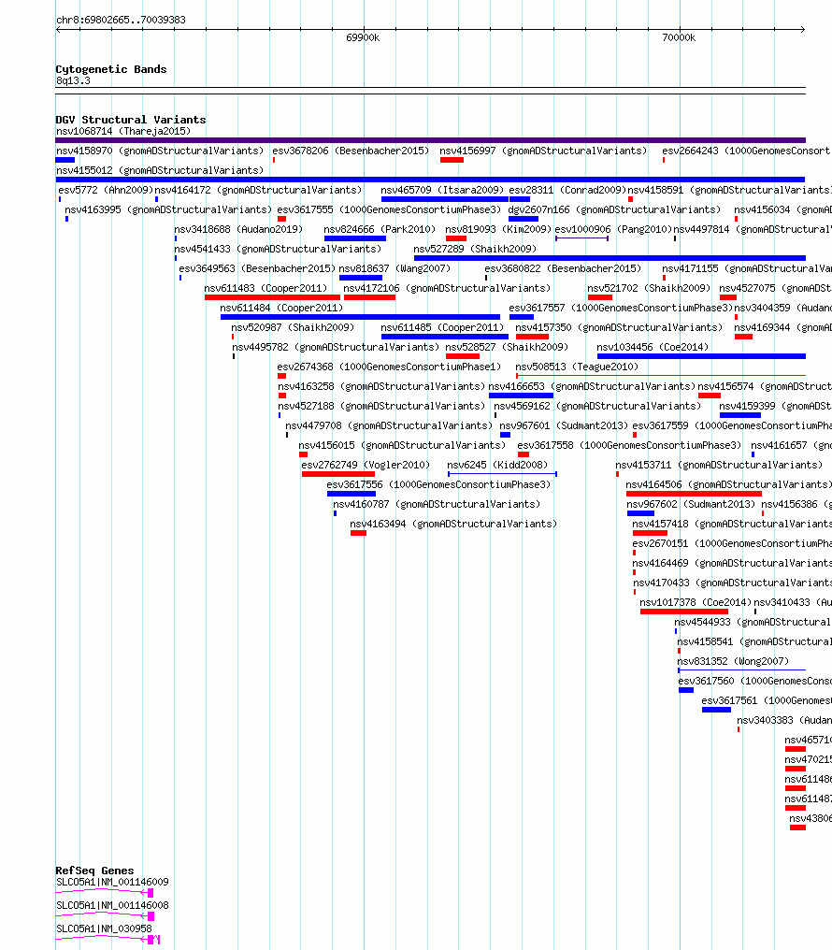Screen dimensions: 832x950
Task: Open nsv4156997 gnomAD variant label
Action: 543,151
